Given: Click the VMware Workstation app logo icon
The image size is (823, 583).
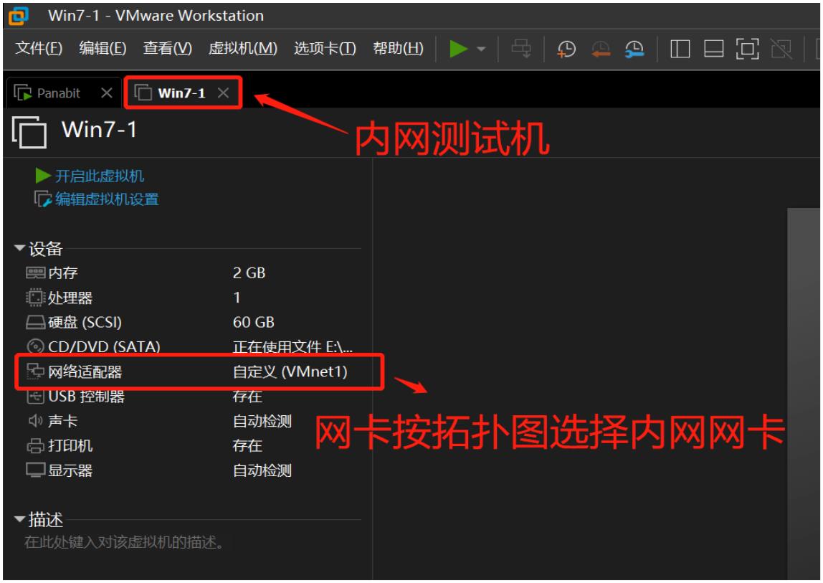Looking at the screenshot, I should (x=19, y=16).
